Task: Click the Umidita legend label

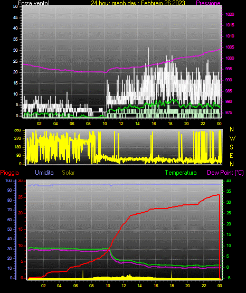Action: (x=44, y=173)
